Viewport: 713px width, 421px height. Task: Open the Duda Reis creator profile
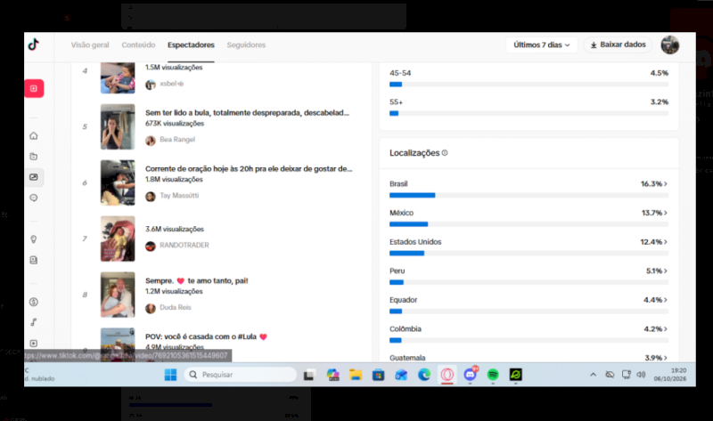click(168, 307)
